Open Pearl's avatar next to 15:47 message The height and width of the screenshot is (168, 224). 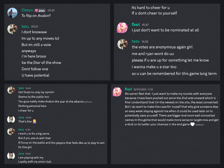tap(122, 28)
